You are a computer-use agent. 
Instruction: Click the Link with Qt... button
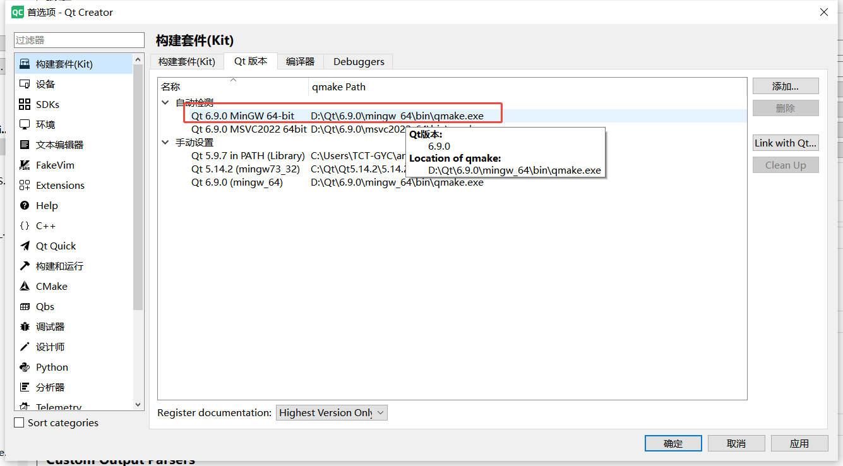pyautogui.click(x=786, y=143)
